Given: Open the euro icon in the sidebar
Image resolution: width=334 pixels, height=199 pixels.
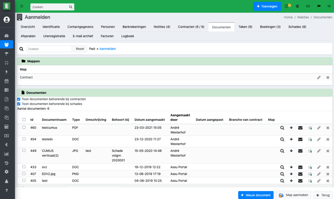Looking at the screenshot, I should click(x=7, y=145).
